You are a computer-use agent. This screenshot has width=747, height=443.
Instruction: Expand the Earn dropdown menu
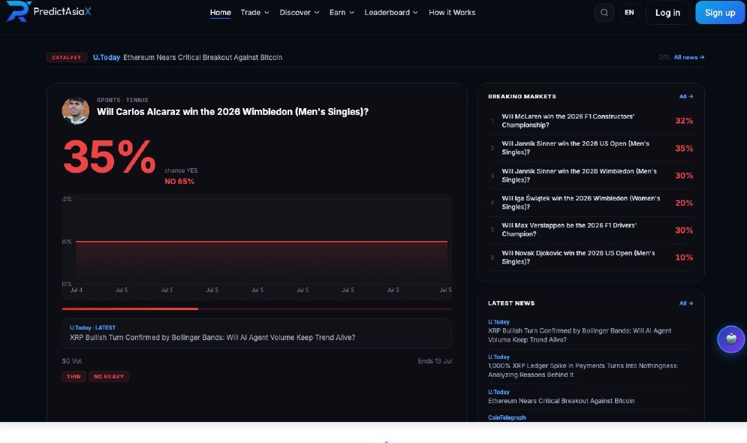point(342,12)
